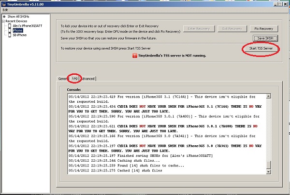
Task: Select SB iPhone device
Action: [x=20, y=35]
